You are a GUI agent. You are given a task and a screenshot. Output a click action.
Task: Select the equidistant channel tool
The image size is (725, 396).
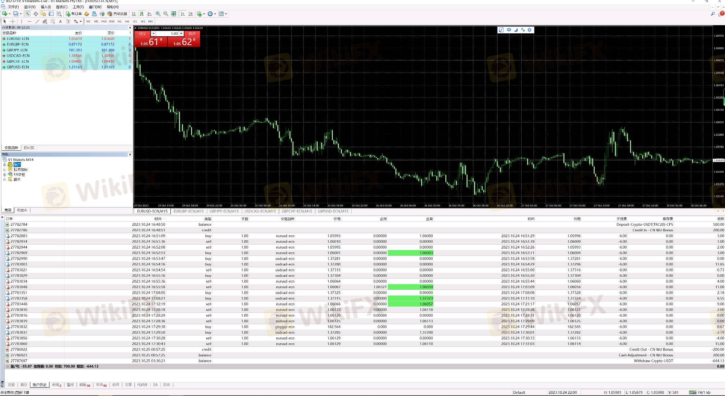(45, 22)
